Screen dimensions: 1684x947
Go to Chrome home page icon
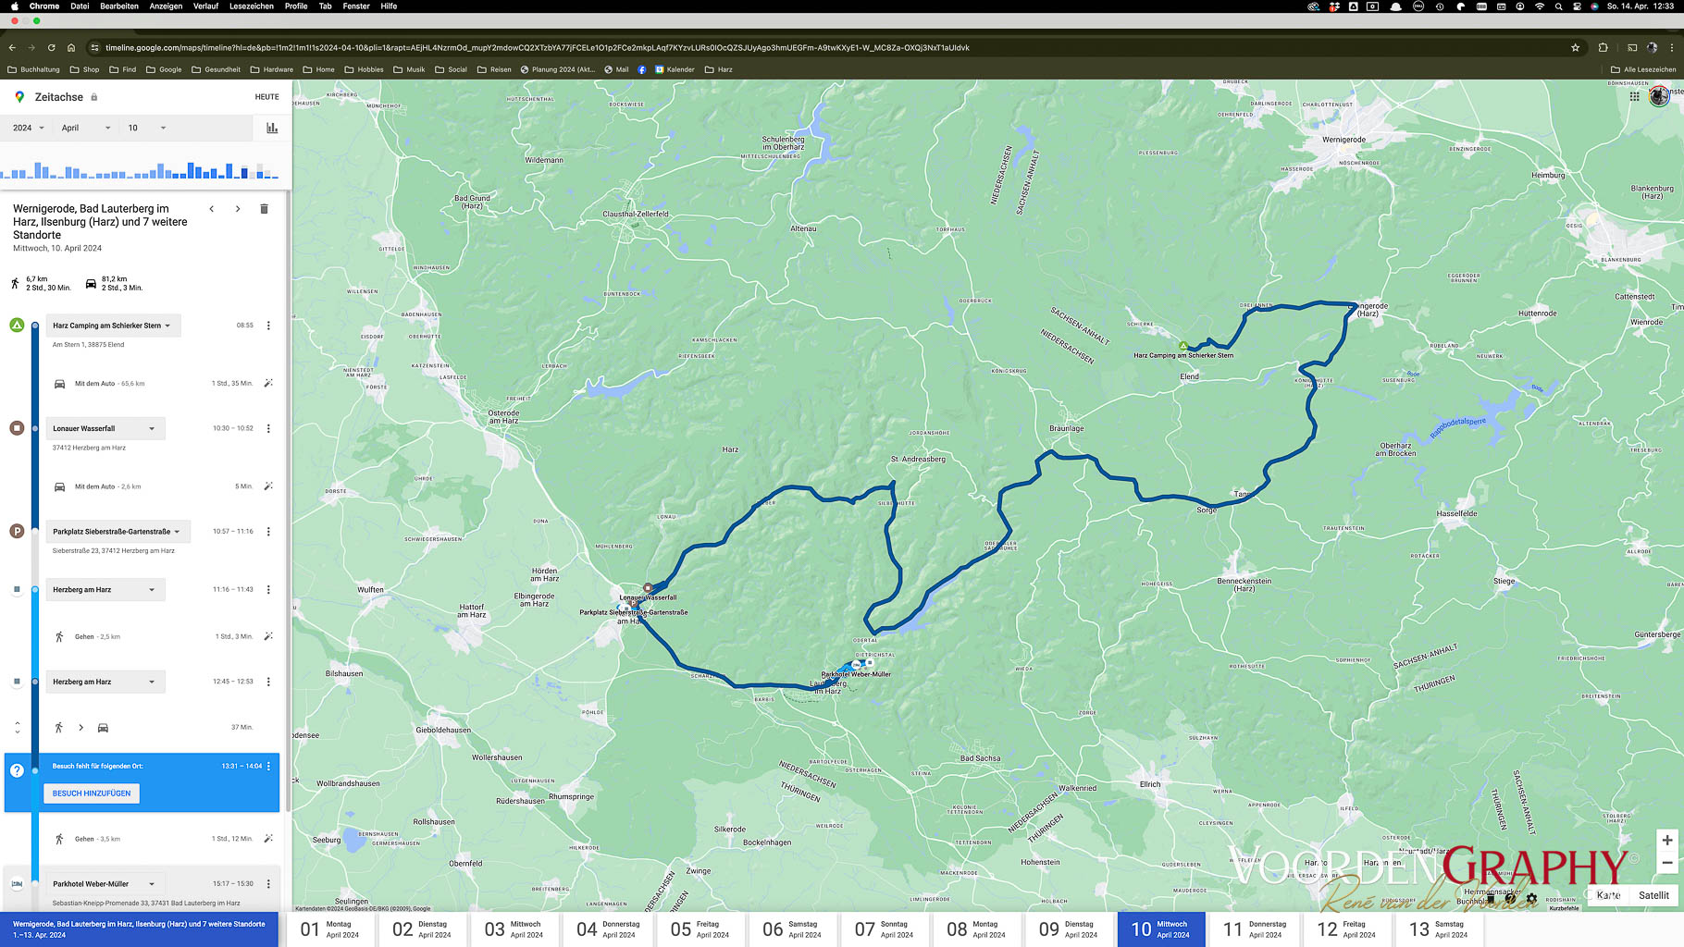point(71,47)
